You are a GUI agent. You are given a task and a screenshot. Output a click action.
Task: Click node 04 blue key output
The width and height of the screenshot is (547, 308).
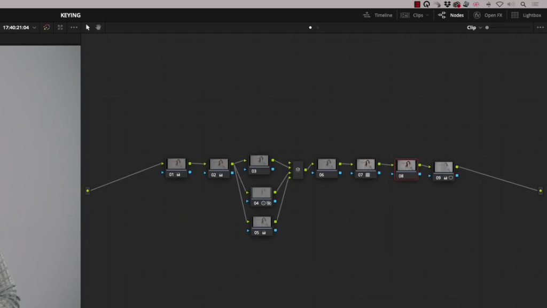[275, 201]
